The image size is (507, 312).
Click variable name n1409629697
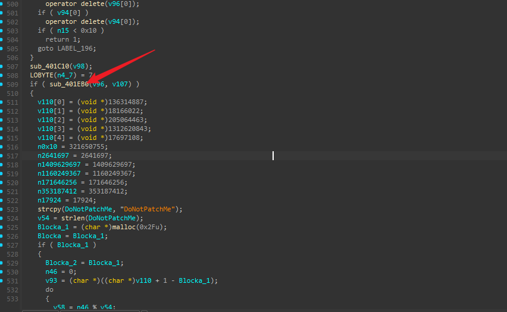click(59, 164)
